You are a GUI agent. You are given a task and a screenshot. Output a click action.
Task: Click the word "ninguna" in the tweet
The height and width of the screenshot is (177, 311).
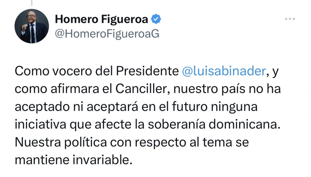234,107
